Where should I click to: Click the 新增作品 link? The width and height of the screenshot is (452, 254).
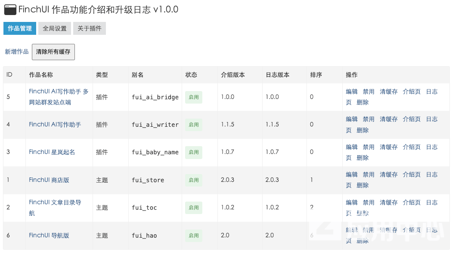(x=17, y=52)
